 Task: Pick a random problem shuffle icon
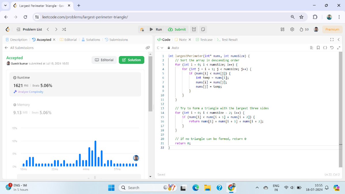pos(64,29)
